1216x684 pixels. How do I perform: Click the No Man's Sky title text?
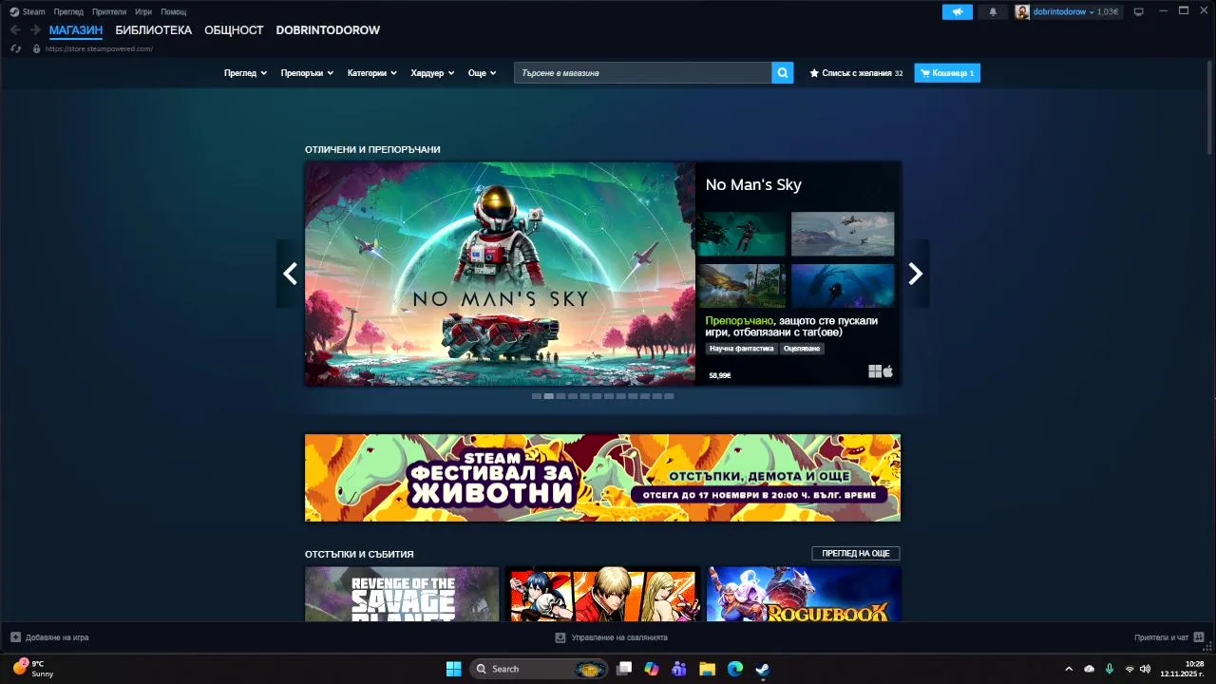click(753, 185)
